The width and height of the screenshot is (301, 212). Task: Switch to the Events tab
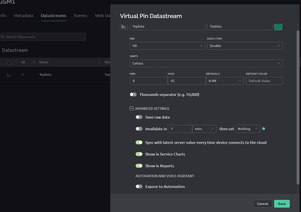click(80, 16)
